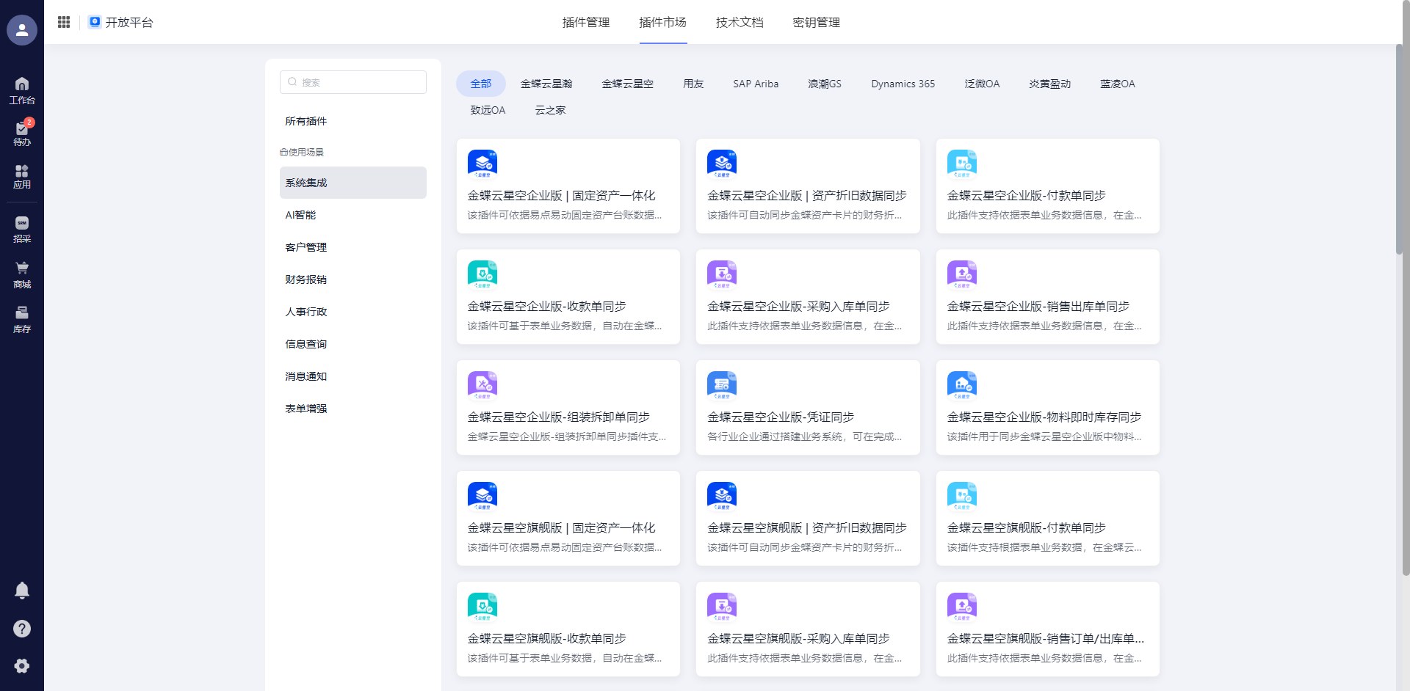
Task: Switch to 密钥管理 tab
Action: pyautogui.click(x=817, y=22)
